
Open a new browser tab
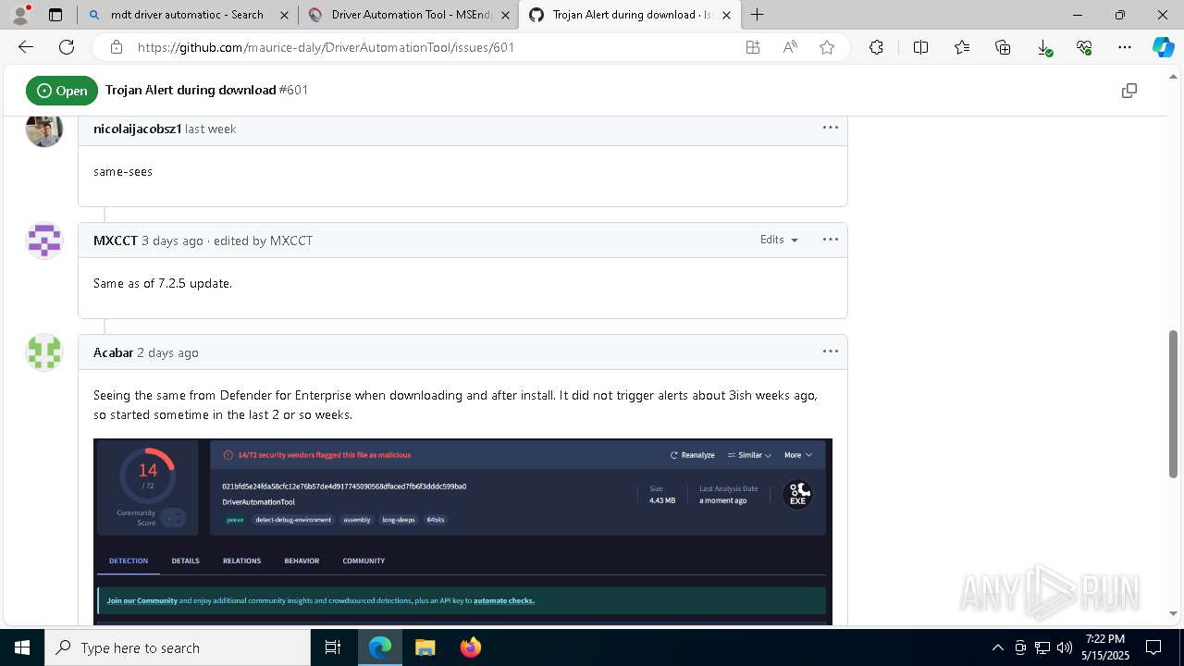(x=757, y=15)
